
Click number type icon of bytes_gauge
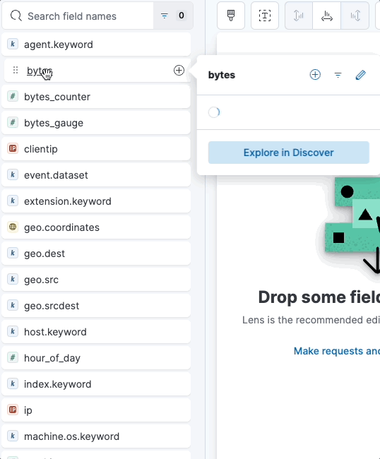pos(13,122)
